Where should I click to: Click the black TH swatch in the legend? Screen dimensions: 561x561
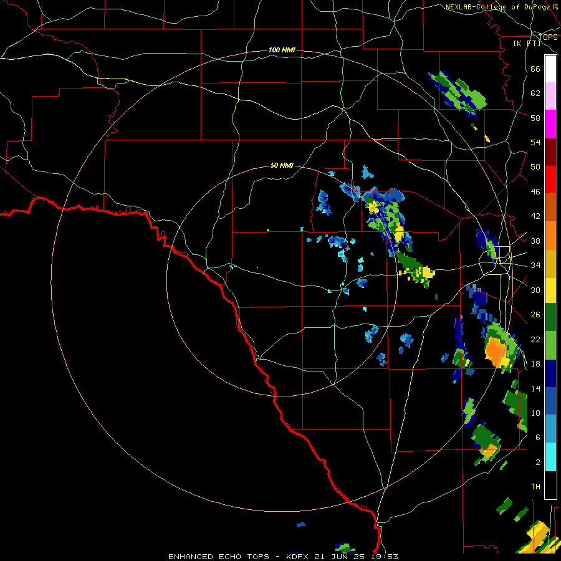click(x=550, y=485)
